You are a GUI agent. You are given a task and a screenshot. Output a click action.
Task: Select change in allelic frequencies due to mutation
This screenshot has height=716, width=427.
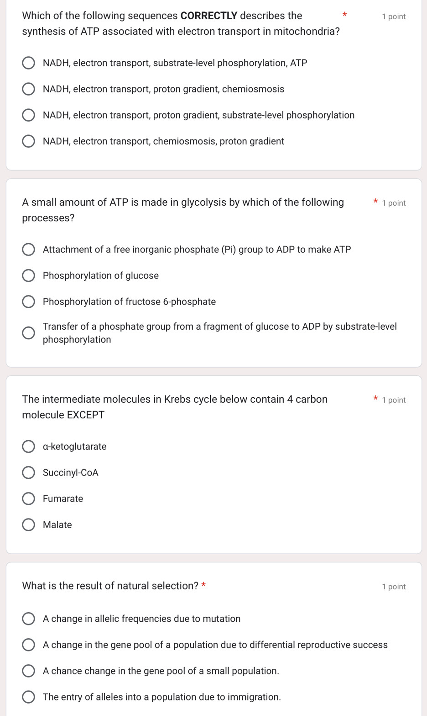click(28, 618)
